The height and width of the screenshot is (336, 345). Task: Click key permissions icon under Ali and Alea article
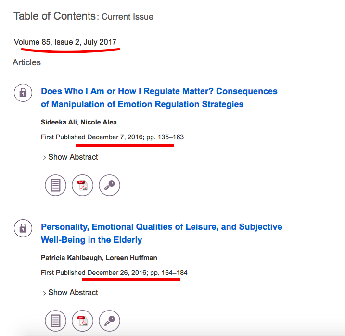click(109, 185)
